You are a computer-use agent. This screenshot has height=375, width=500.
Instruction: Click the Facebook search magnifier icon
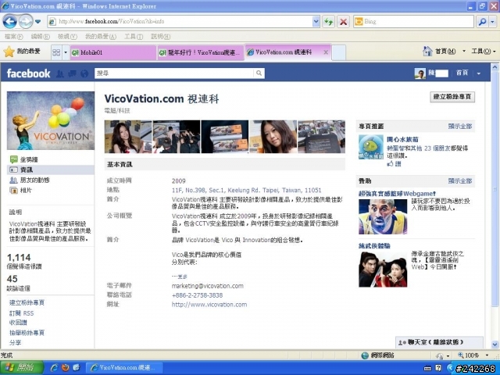click(259, 73)
